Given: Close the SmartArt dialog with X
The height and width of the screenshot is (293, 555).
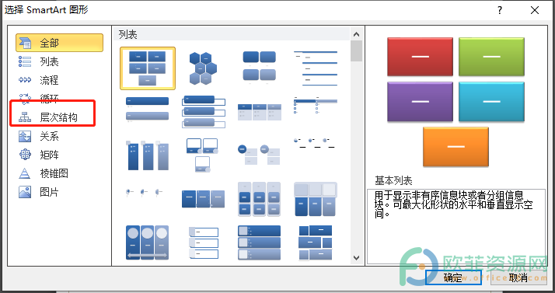Looking at the screenshot, I should point(535,10).
